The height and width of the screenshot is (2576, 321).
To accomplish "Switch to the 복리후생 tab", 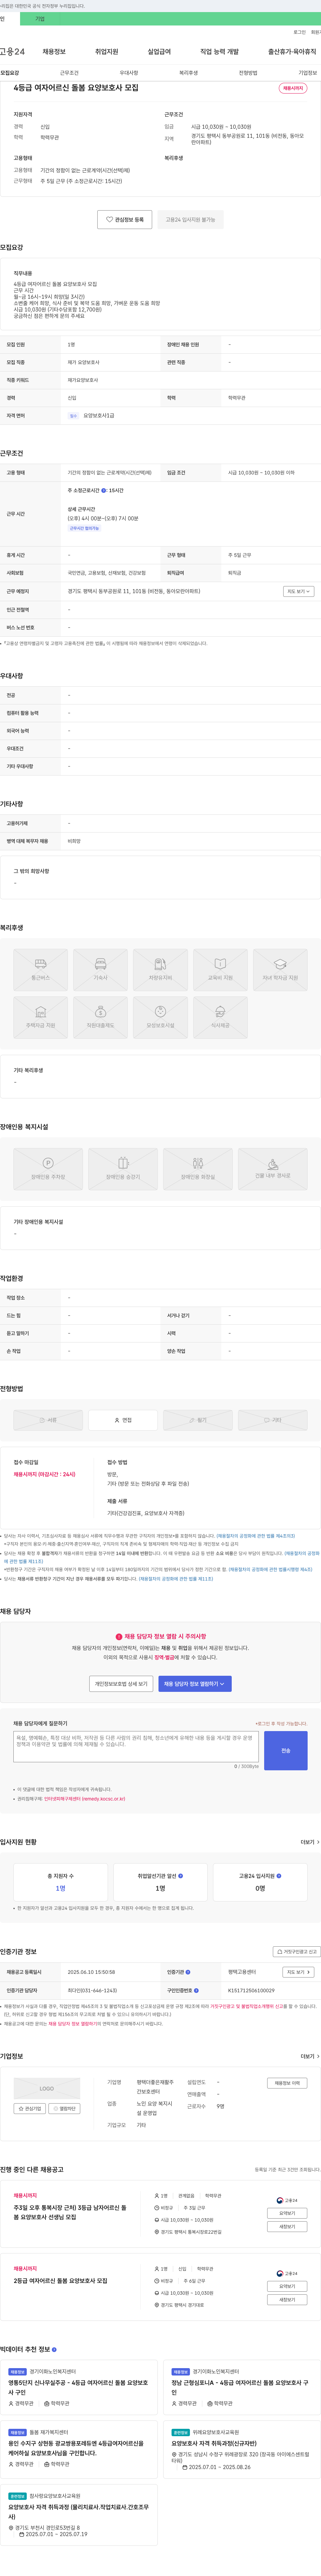I will pos(188,73).
